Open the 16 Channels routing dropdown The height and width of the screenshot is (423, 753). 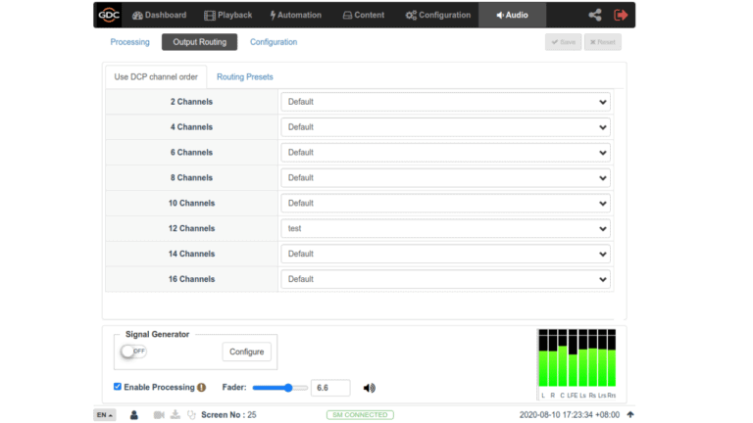point(445,279)
